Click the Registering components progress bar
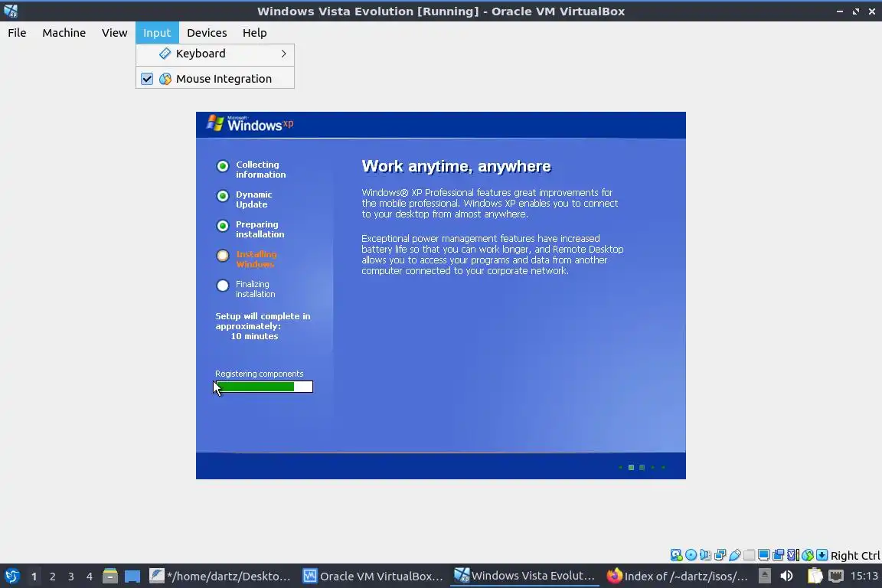The height and width of the screenshot is (588, 882). pyautogui.click(x=263, y=387)
